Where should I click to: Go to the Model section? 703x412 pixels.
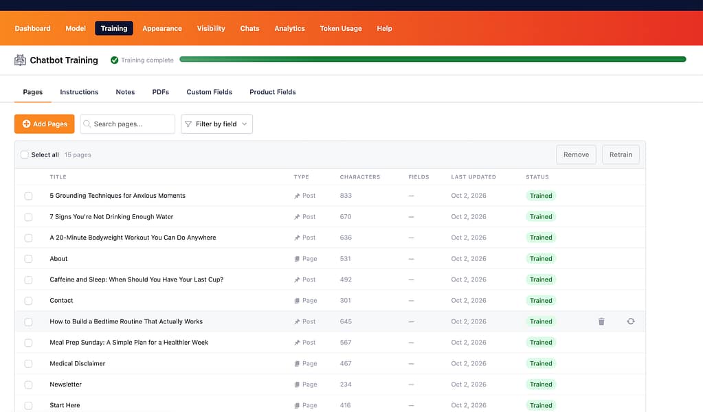(76, 28)
